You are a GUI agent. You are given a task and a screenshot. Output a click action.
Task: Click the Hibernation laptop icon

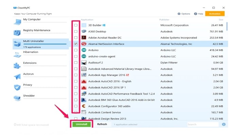[17, 55]
